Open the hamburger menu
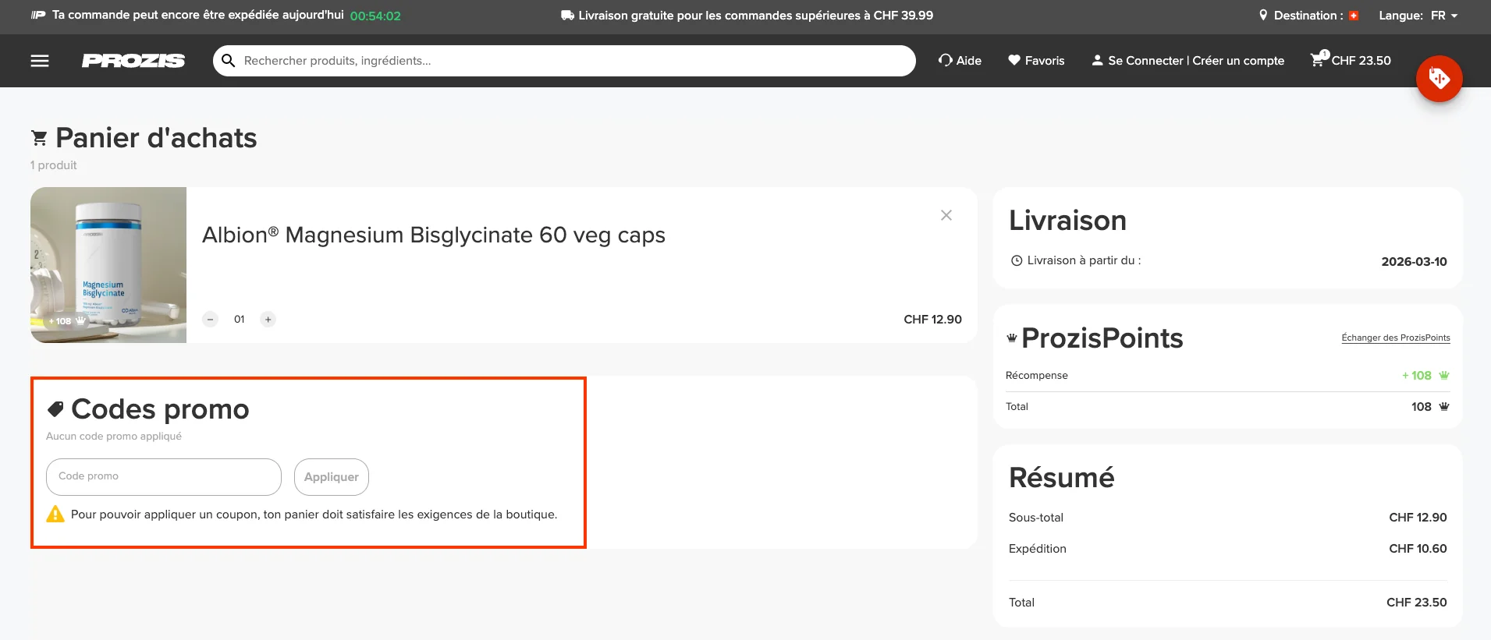 click(x=40, y=61)
